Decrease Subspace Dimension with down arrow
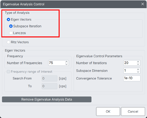Image resolution: width=147 pixels, height=118 pixels. coord(138,72)
